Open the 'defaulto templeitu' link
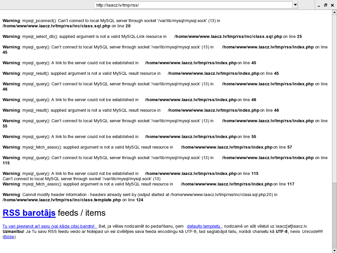The width and height of the screenshot is (337, 253). click(204, 226)
